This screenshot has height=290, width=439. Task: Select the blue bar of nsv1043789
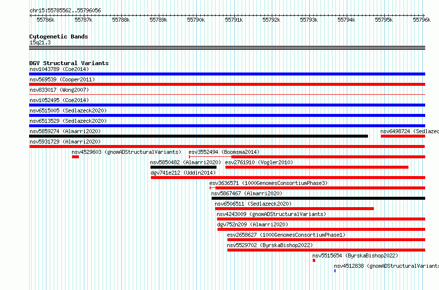click(227, 74)
